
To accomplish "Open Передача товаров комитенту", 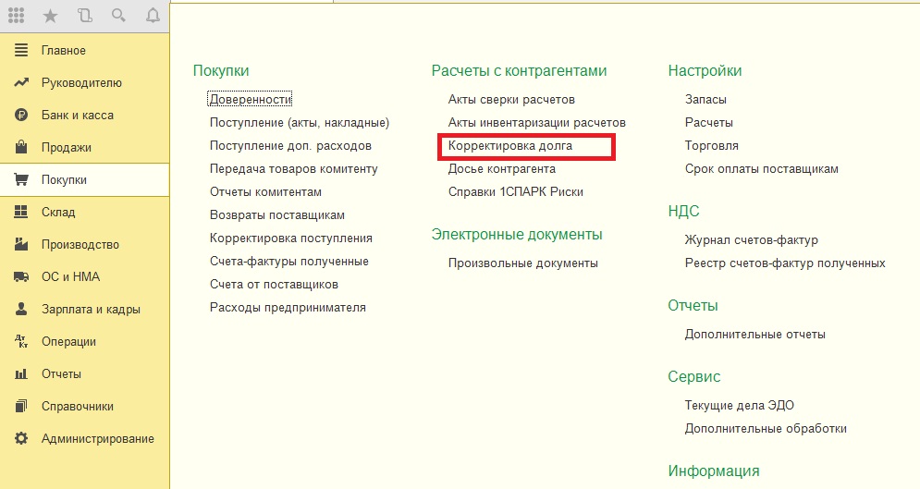I will pyautogui.click(x=293, y=169).
